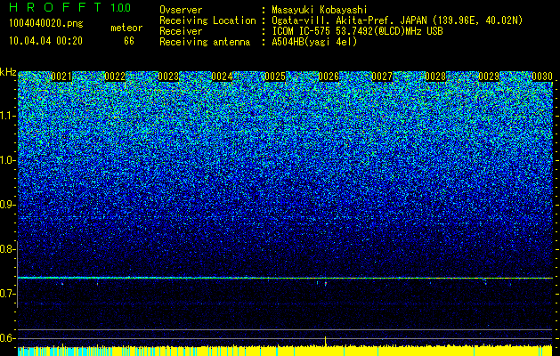Click the 0.8 kHz axis label
This screenshot has width=560, height=356.
click(x=7, y=249)
